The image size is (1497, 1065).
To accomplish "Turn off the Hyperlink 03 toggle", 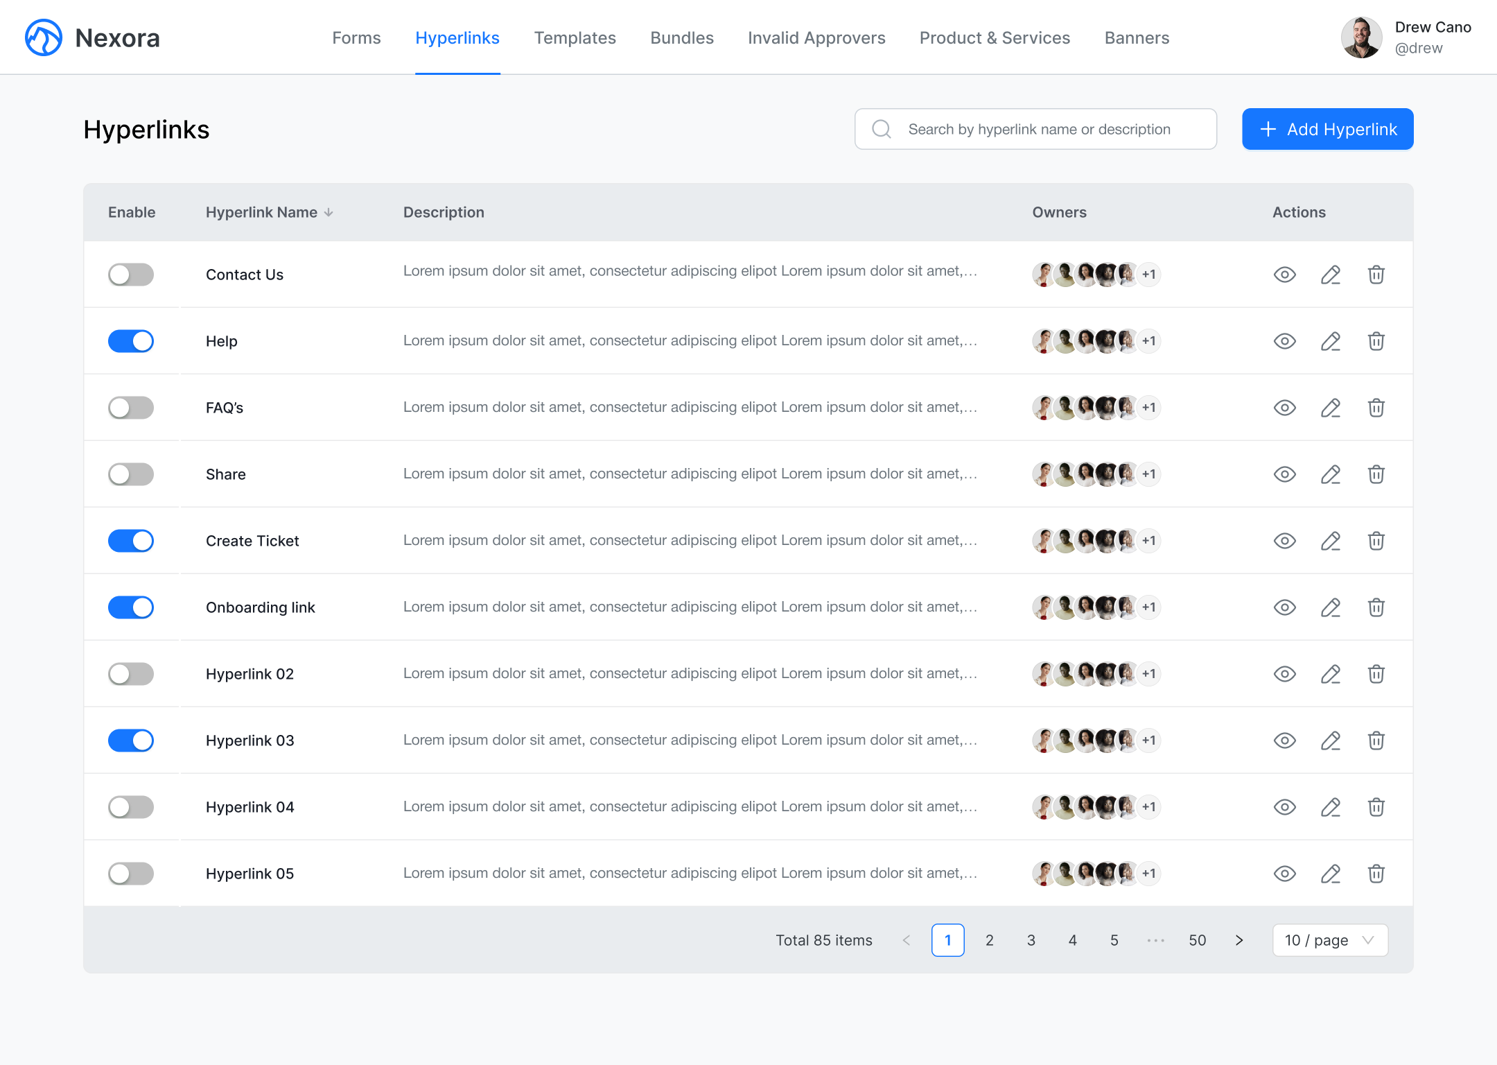I will (x=131, y=741).
